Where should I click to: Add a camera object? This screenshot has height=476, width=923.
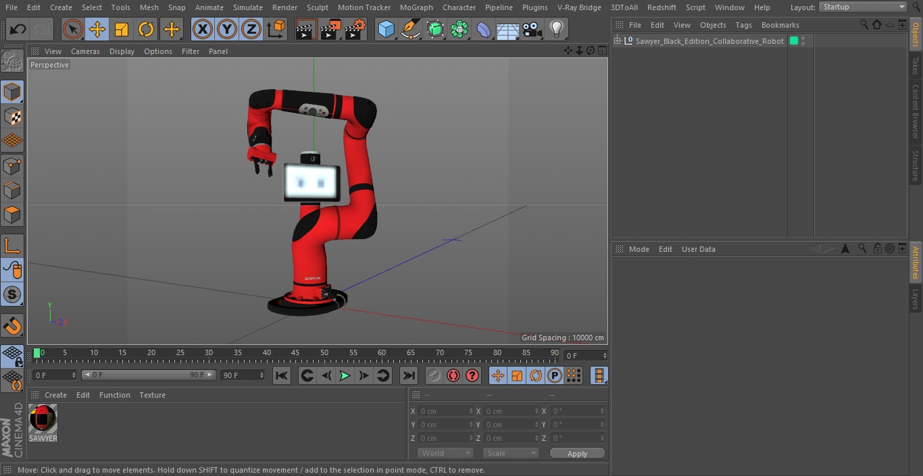532,29
